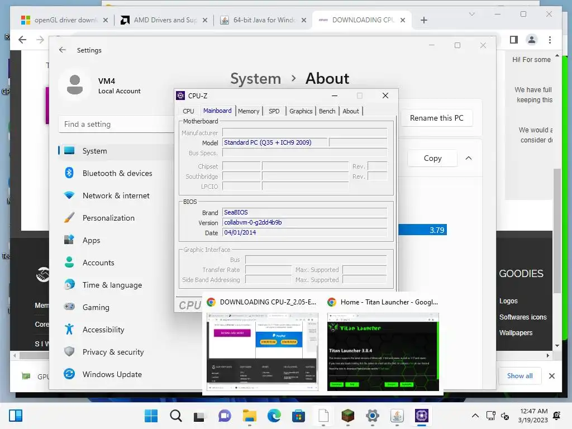Open Bluetooth & devices settings icon
The width and height of the screenshot is (572, 429).
[x=69, y=173]
